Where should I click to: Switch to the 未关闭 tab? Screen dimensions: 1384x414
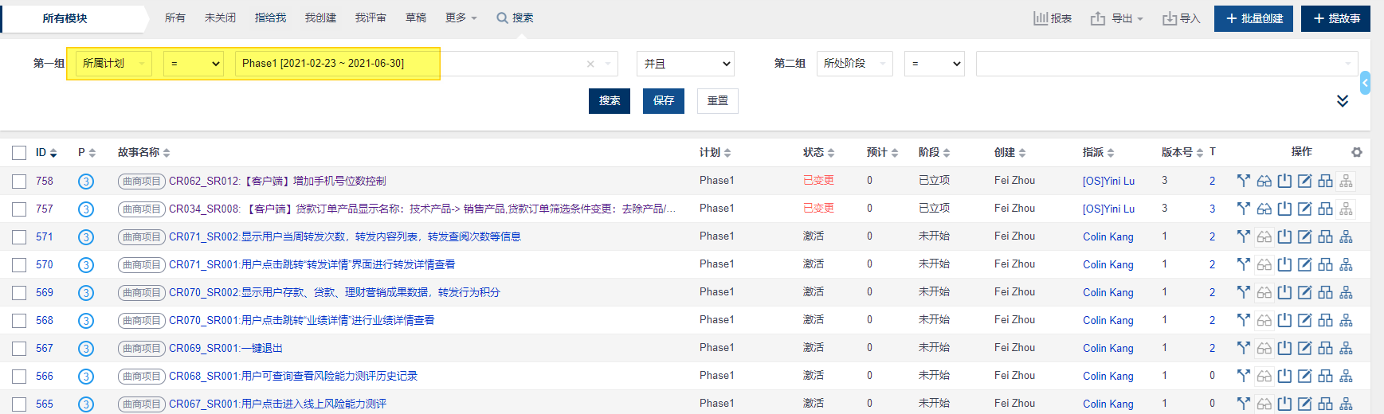click(x=220, y=18)
